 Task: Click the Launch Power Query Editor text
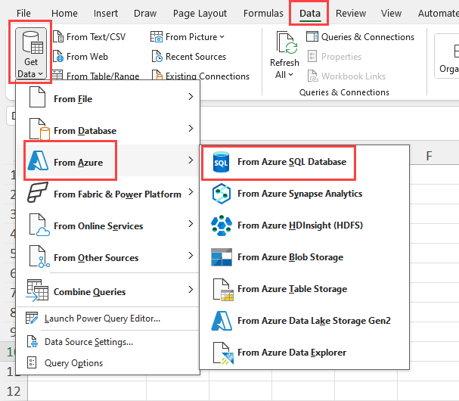coord(102,318)
